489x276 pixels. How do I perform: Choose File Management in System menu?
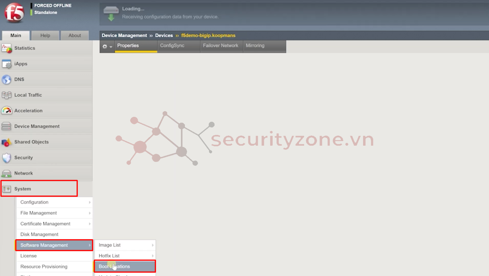(x=54, y=213)
